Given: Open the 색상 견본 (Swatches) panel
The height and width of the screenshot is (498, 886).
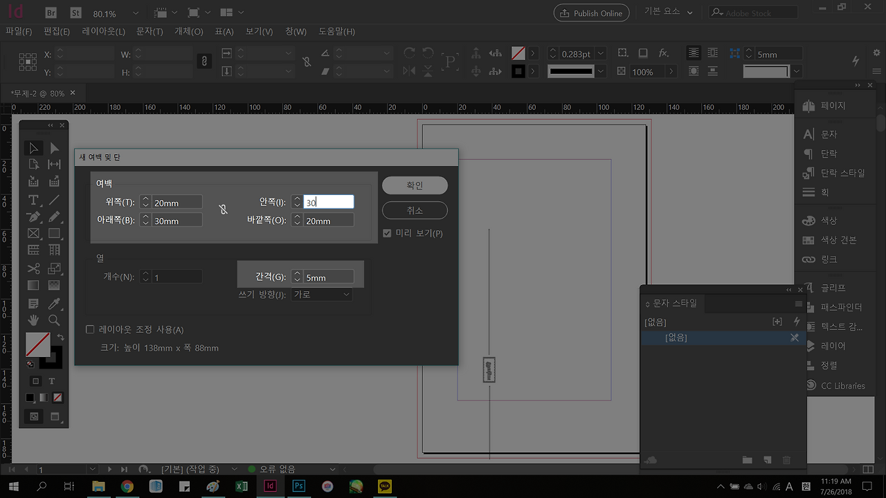Looking at the screenshot, I should click(838, 240).
